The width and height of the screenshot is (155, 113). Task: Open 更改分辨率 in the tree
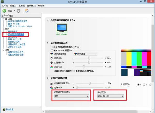(x=13, y=32)
